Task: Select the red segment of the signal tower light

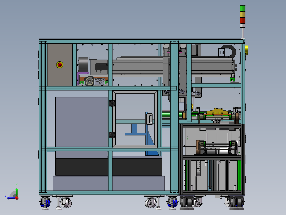Action: pos(242,20)
